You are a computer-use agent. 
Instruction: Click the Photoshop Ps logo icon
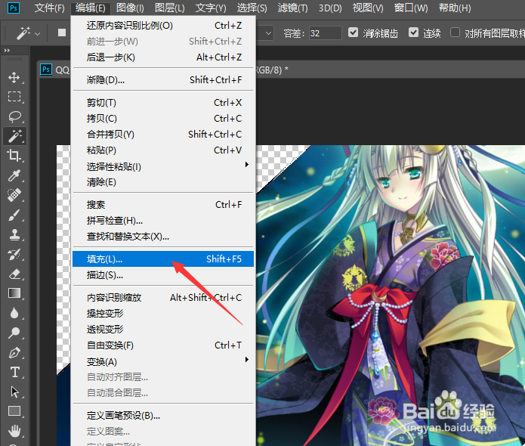click(14, 8)
